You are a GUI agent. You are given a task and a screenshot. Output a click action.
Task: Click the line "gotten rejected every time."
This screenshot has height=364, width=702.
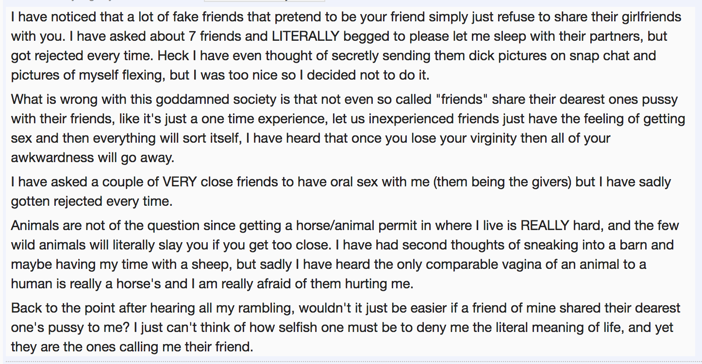(92, 201)
